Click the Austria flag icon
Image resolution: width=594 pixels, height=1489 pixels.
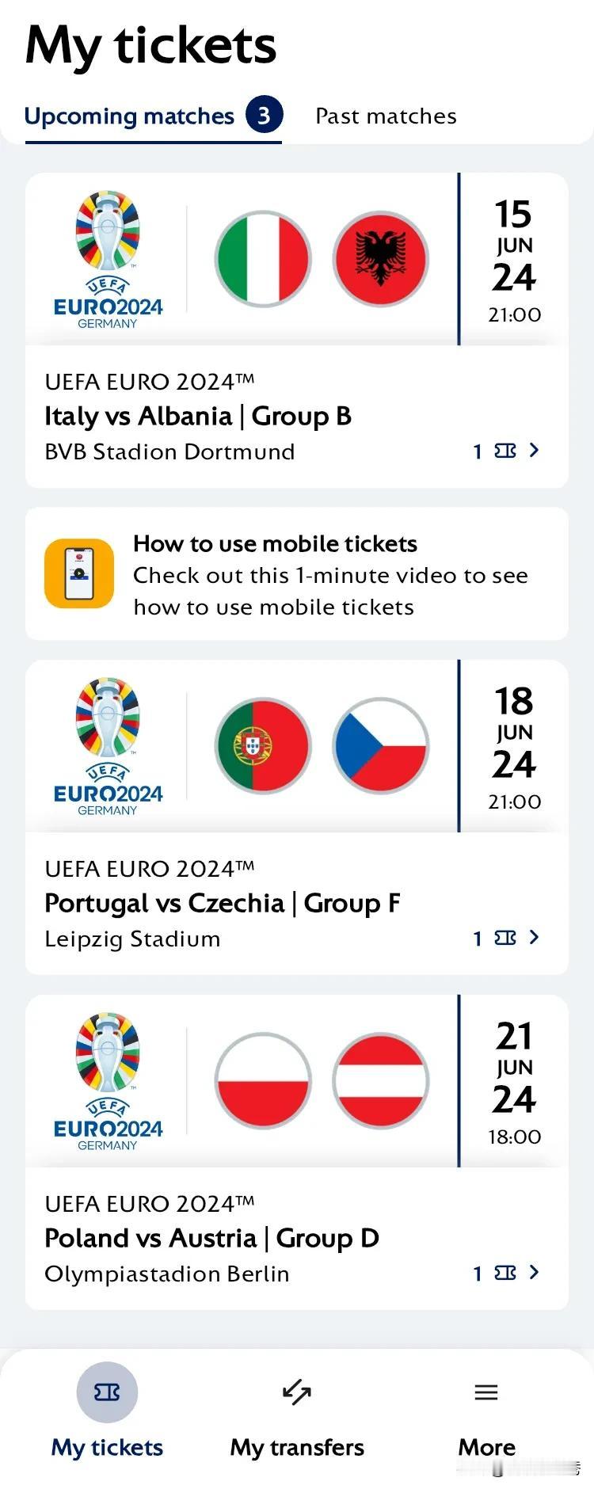coord(381,1081)
